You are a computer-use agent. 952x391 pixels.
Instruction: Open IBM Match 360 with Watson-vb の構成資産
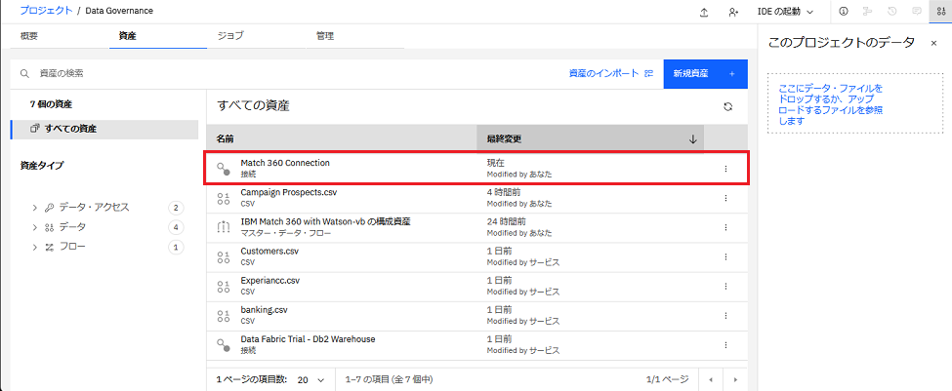[x=325, y=221]
